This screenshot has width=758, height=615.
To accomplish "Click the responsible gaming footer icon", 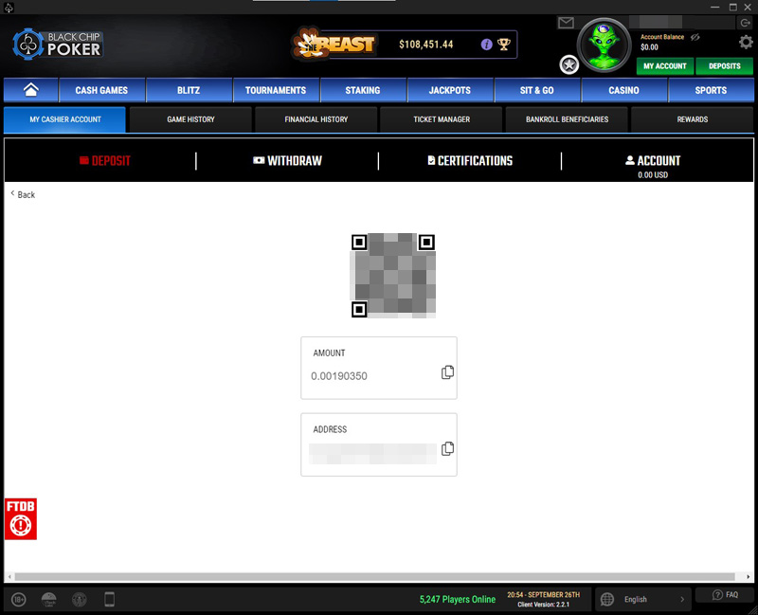I will coord(49,600).
